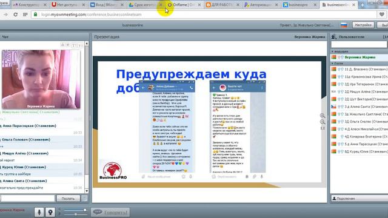Viewport: 388px width, 218px height.
Task: Click Вероника Жарина's webcam video
Action: 41,79
